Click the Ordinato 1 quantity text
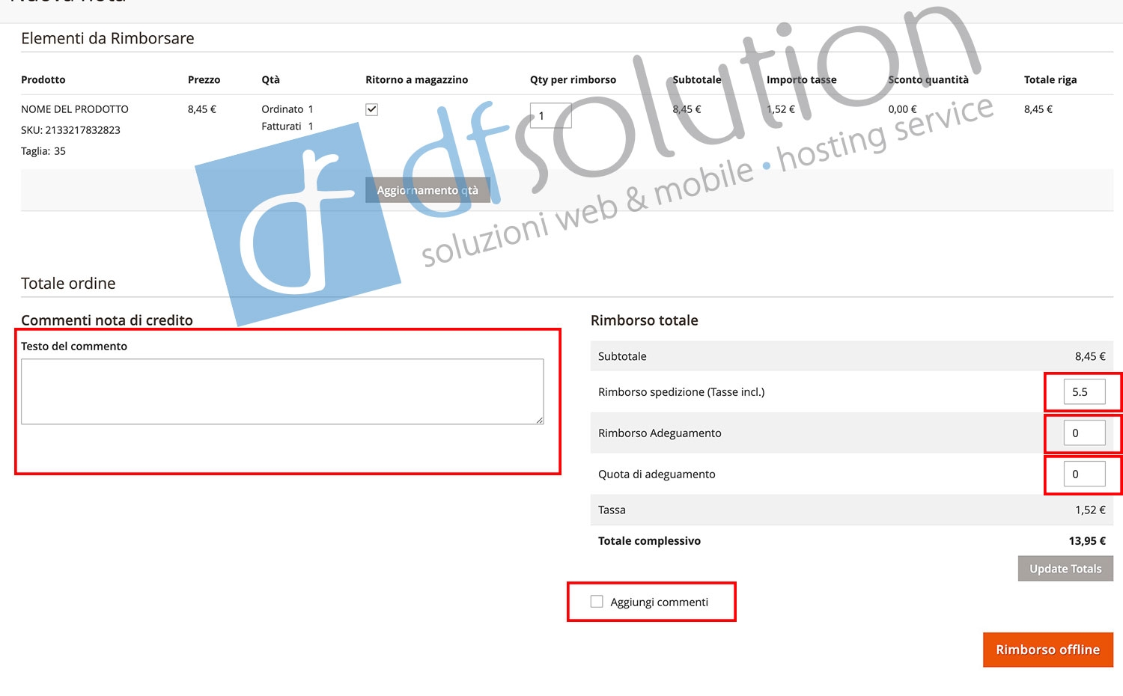Image resolution: width=1123 pixels, height=696 pixels. tap(287, 109)
